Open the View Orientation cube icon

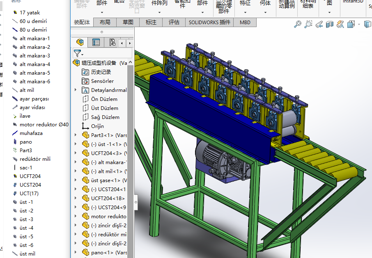point(351,25)
